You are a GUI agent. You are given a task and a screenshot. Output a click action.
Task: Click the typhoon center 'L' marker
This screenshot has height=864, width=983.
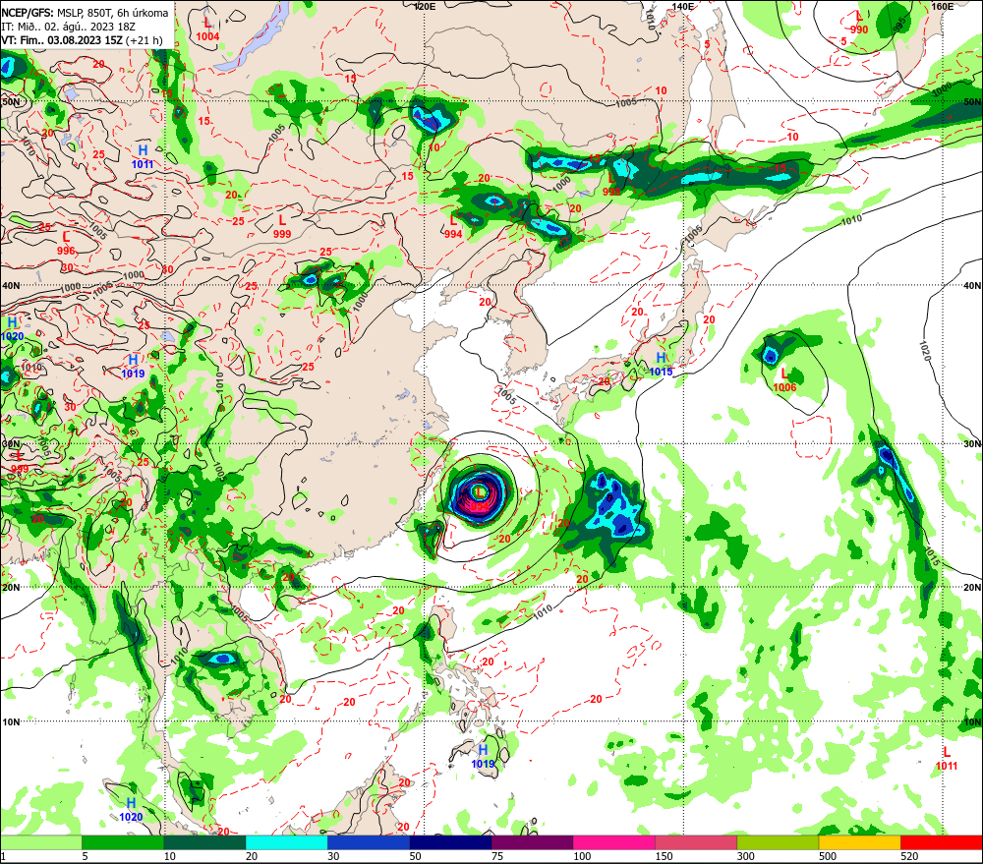point(480,491)
